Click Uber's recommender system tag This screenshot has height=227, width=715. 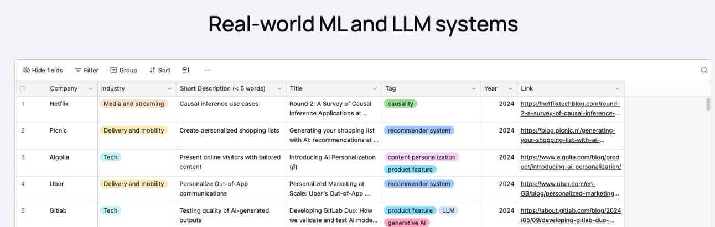coord(419,183)
